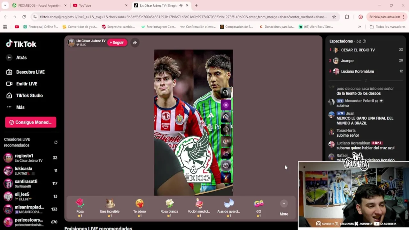Open the eli_les5 recommended creator
The image size is (409, 230).
(x=30, y=196)
